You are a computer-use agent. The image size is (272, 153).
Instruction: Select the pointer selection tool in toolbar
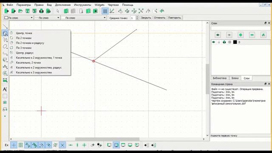[x=58, y=11]
